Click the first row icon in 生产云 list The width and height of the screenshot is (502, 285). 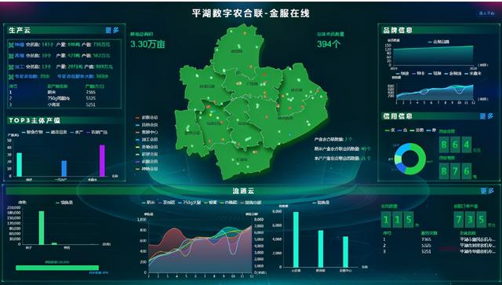11,45
